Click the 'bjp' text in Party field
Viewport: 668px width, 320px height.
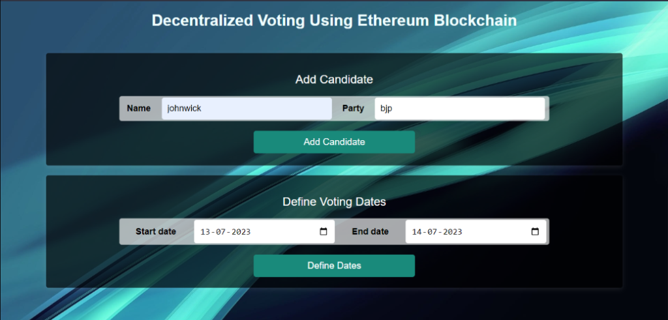[x=386, y=109]
